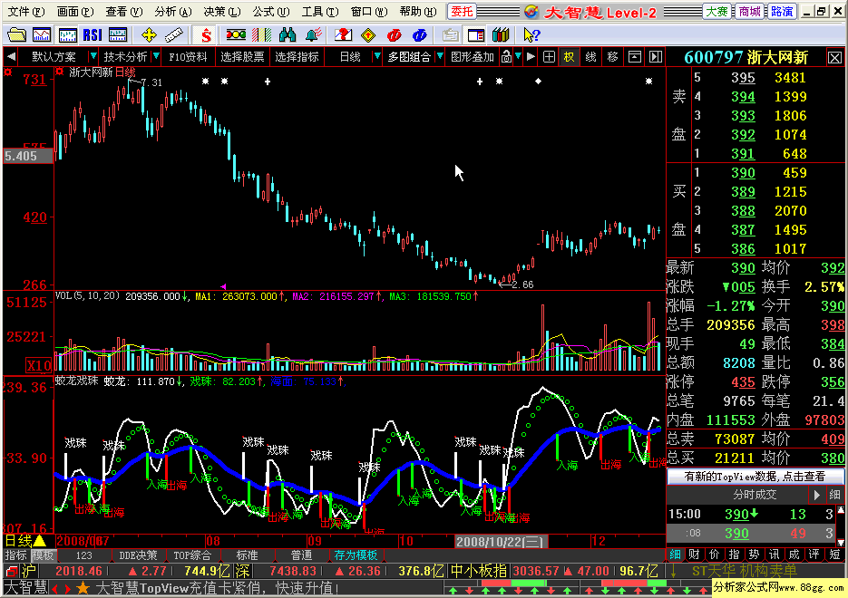Click the open folder icon in toolbar

click(16, 35)
